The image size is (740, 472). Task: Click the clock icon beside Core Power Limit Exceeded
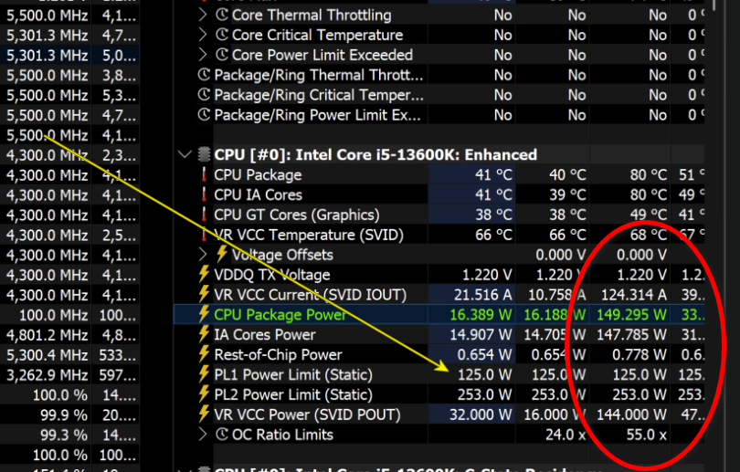point(222,55)
